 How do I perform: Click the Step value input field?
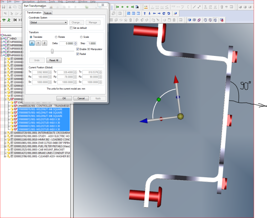pyautogui.click(x=91, y=44)
